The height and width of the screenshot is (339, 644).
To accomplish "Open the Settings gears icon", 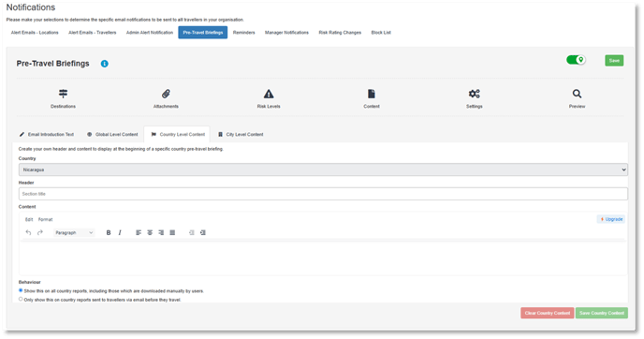I will click(x=474, y=94).
